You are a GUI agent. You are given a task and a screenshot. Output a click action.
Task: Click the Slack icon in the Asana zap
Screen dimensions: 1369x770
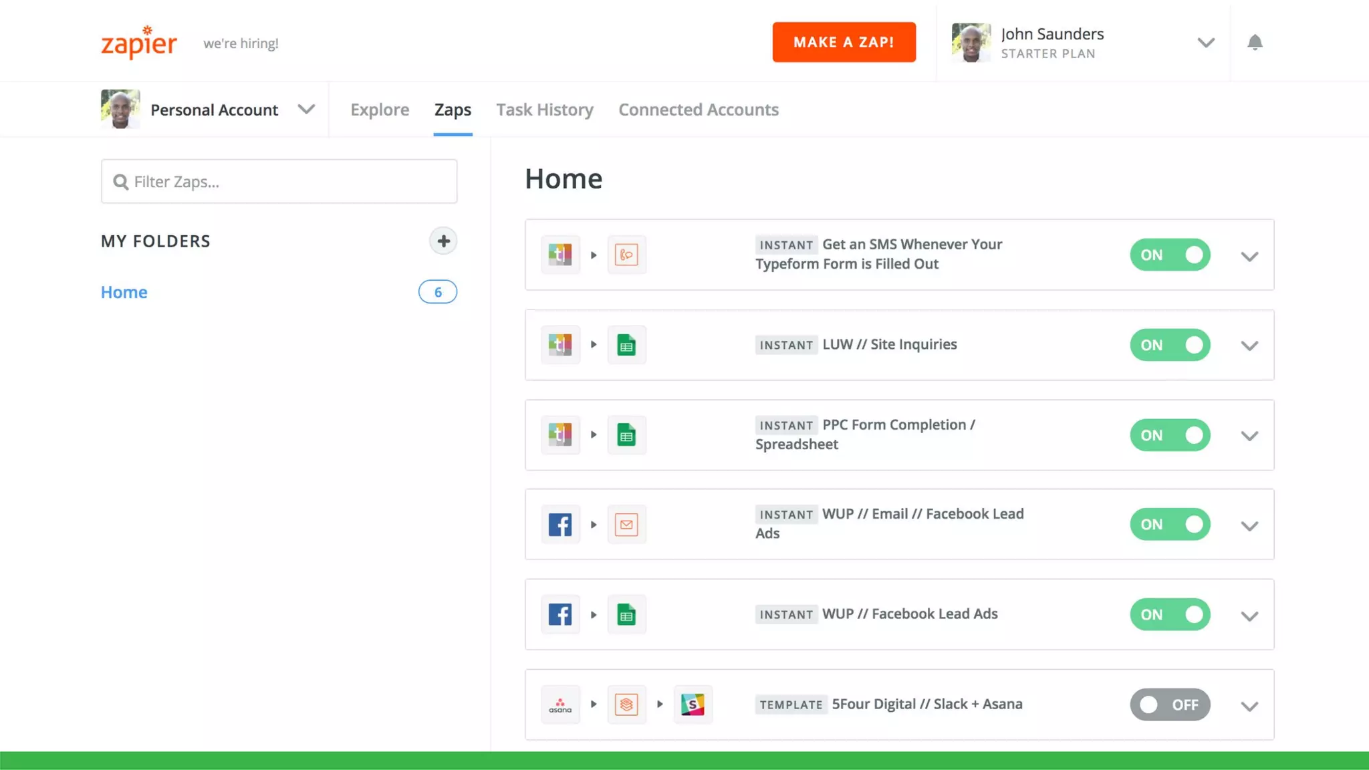coord(693,704)
